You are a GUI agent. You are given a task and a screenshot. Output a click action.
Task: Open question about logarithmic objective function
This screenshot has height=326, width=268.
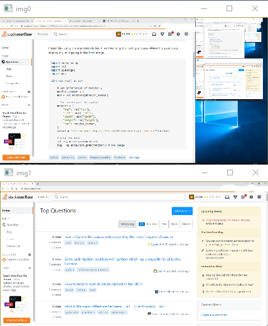[x=123, y=262]
